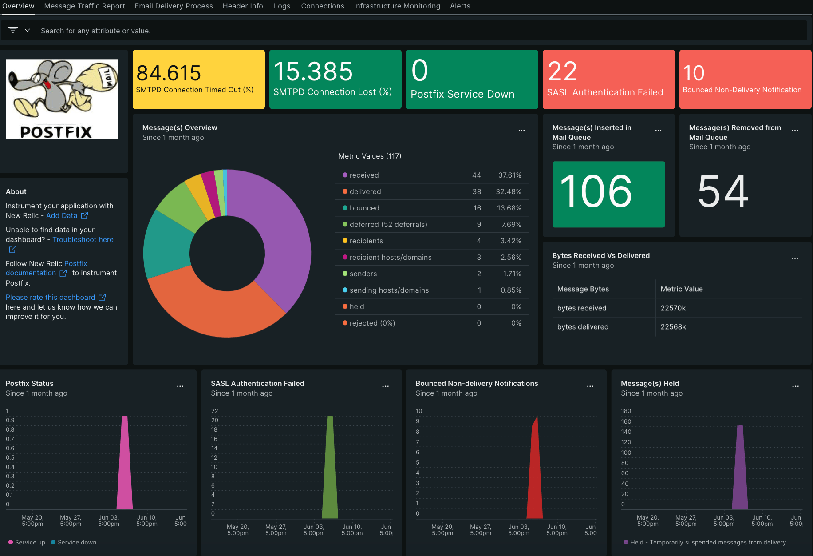Viewport: 813px width, 556px height.
Task: Follow the Add Data link
Action: pos(62,215)
